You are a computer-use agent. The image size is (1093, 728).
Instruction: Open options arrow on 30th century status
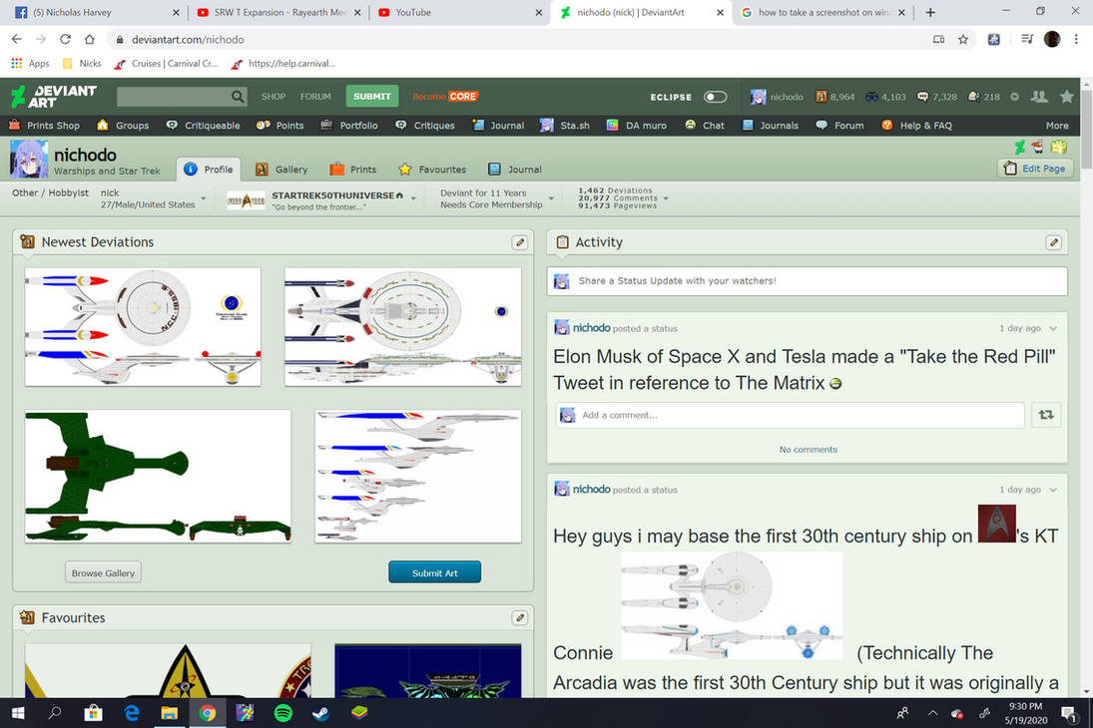pyautogui.click(x=1053, y=490)
